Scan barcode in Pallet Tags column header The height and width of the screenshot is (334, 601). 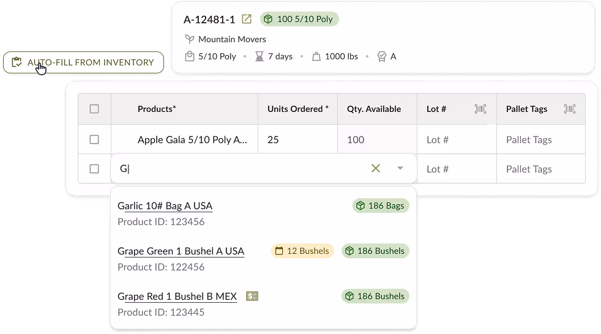pyautogui.click(x=570, y=109)
